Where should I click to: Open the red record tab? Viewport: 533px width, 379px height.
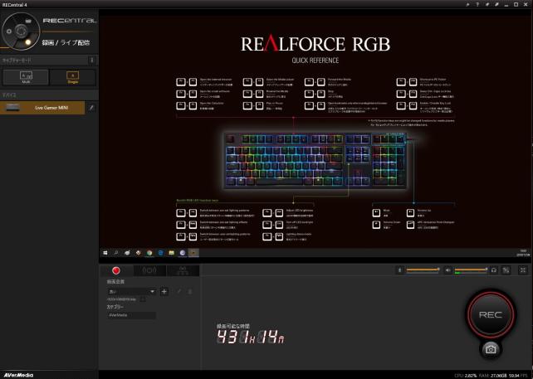116,270
